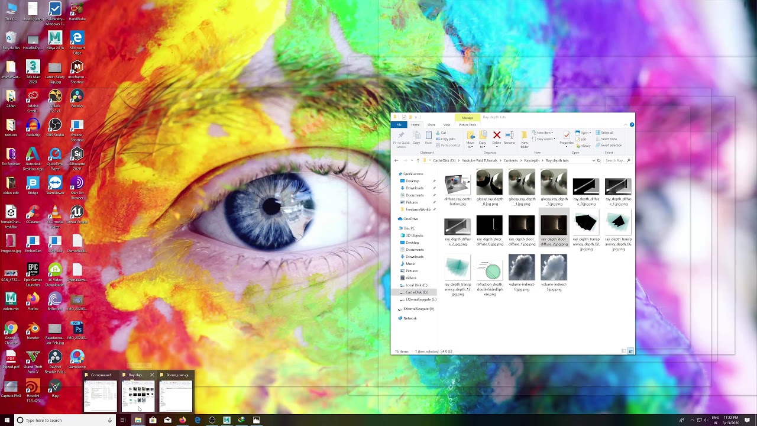Click the Cut command in the ribbon
Viewport: 757px width, 426px height.
(442, 133)
